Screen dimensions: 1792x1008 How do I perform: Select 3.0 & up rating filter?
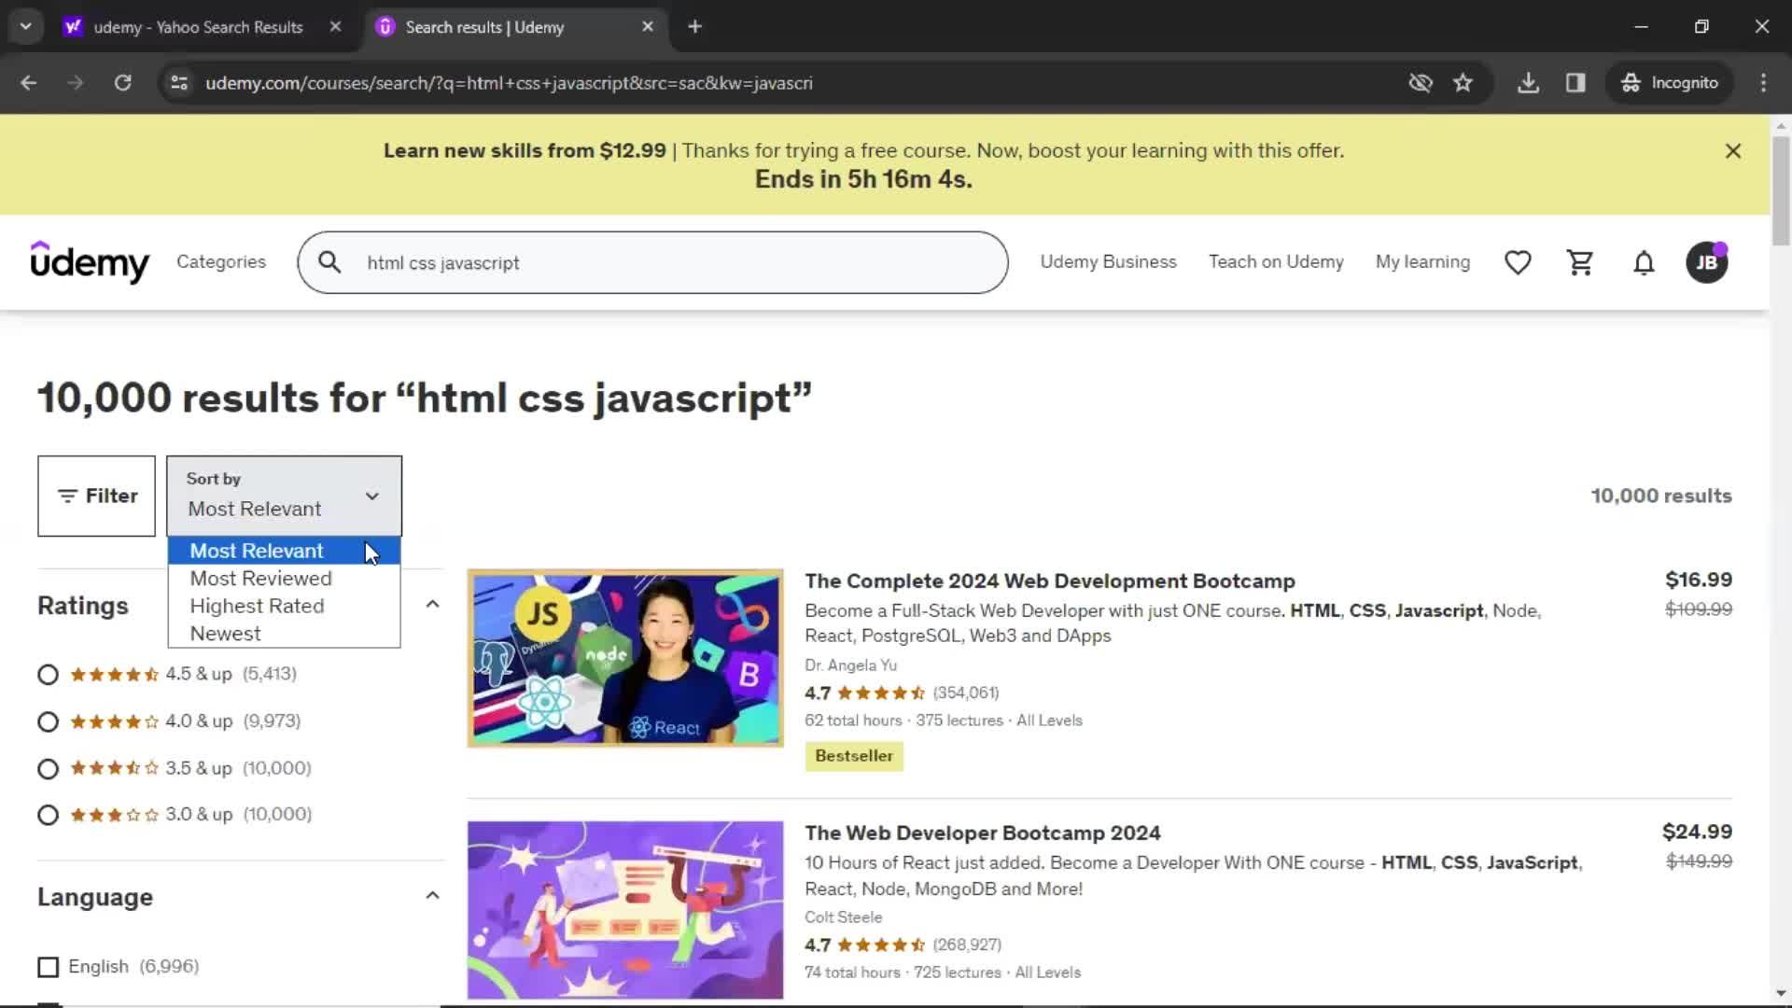48,815
